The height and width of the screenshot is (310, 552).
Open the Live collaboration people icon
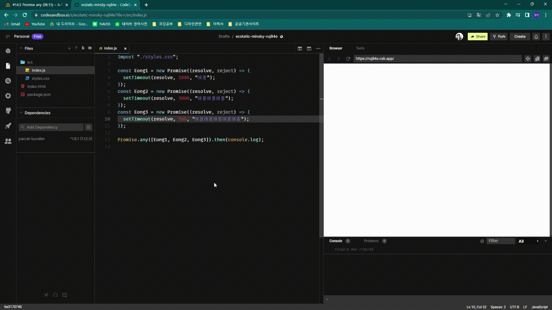coord(8,141)
